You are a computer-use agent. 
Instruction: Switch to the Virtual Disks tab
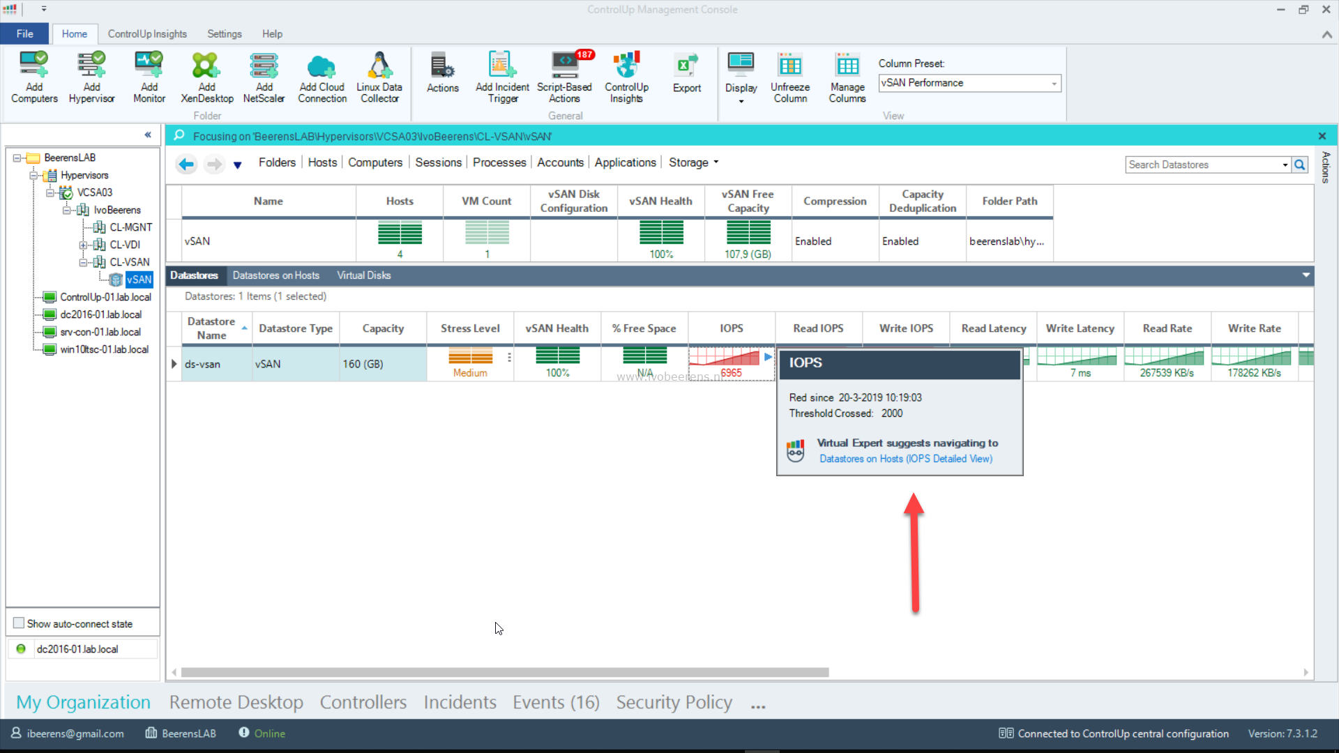point(363,275)
